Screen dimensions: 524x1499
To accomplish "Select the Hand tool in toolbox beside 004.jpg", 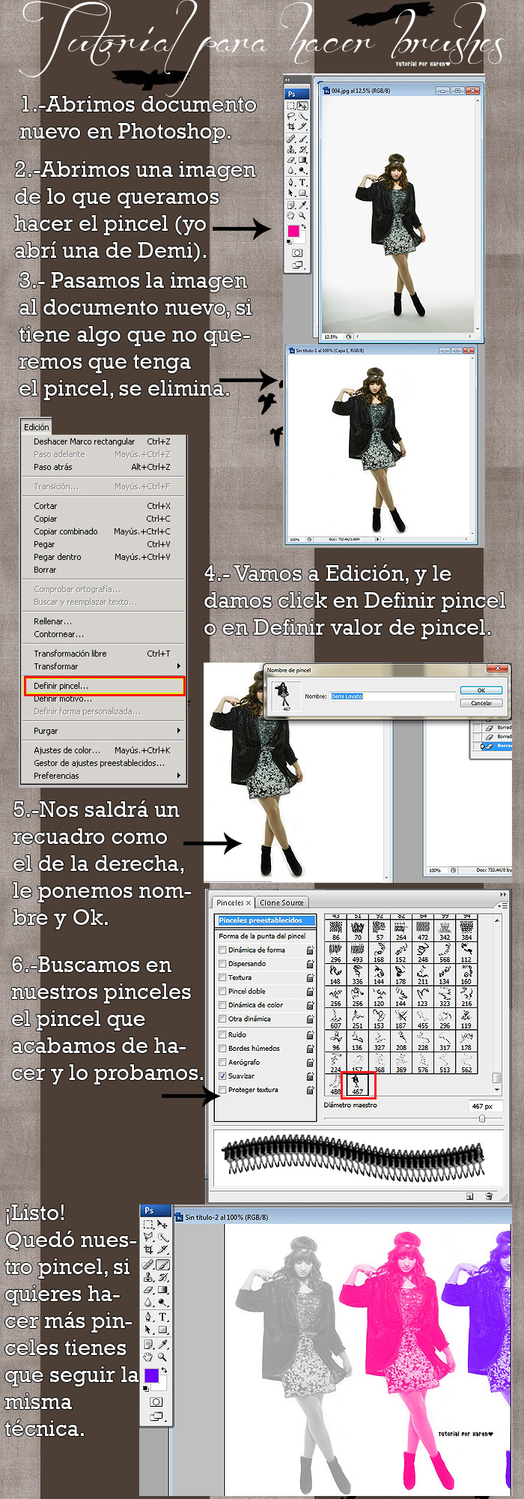I will [290, 216].
